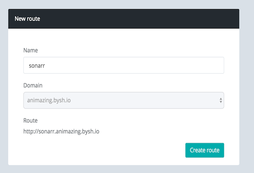Place cursor on the sonarr text
The width and height of the screenshot is (254, 173).
point(37,66)
